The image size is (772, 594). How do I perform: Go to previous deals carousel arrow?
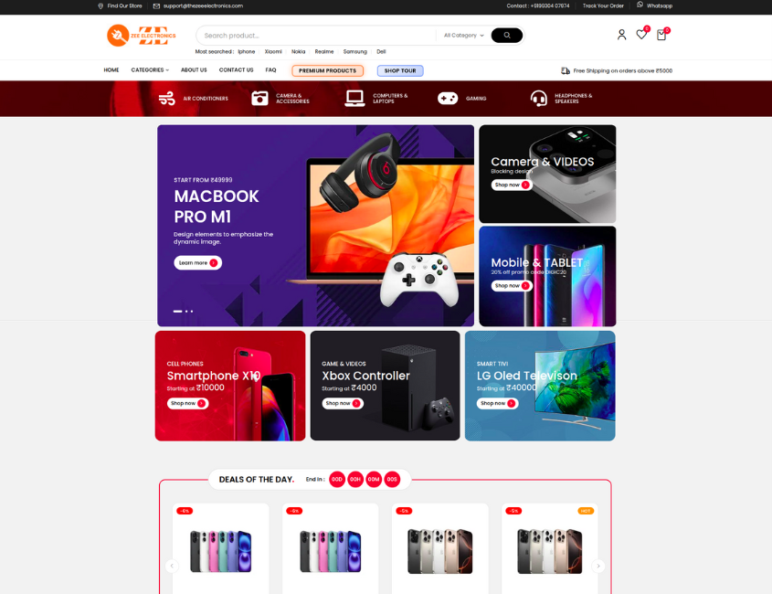click(x=172, y=566)
